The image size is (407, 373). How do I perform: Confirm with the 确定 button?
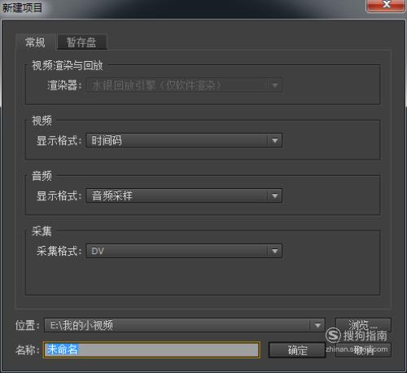[x=297, y=350]
